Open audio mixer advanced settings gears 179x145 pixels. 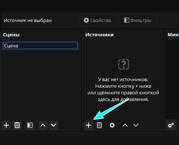click(171, 125)
